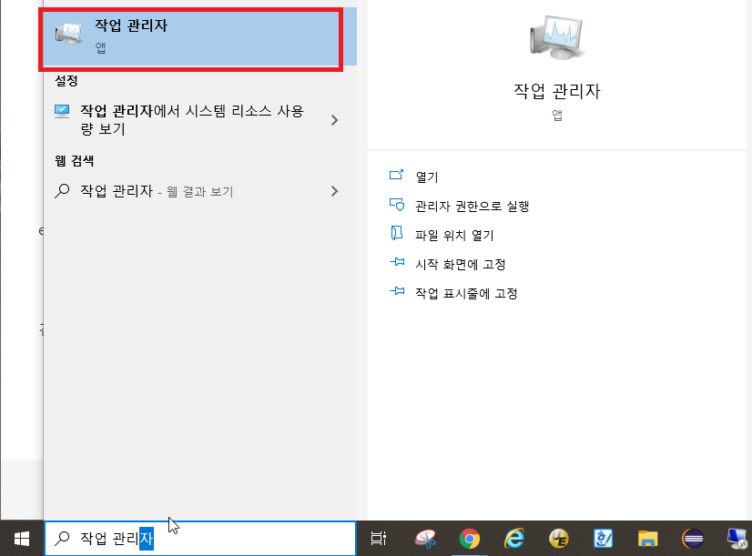Viewport: 752px width, 556px height.
Task: Select 열기 to open the app
Action: [x=427, y=177]
